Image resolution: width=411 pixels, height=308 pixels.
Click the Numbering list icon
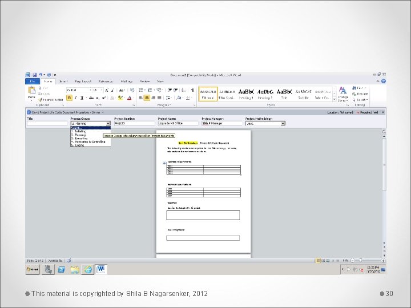pos(150,90)
